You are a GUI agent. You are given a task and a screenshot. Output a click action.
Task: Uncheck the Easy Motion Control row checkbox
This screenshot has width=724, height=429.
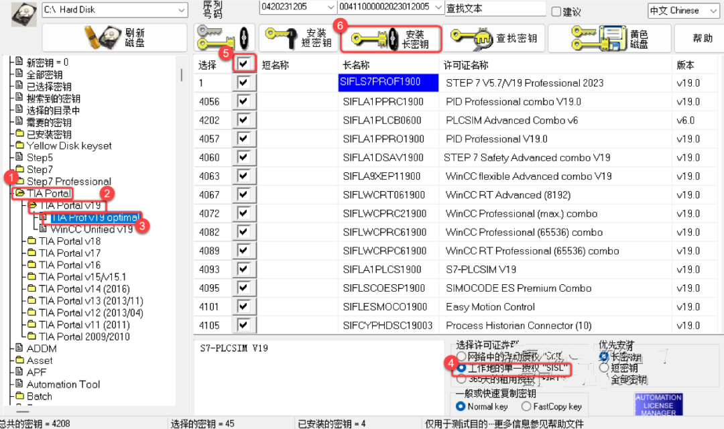tap(244, 306)
